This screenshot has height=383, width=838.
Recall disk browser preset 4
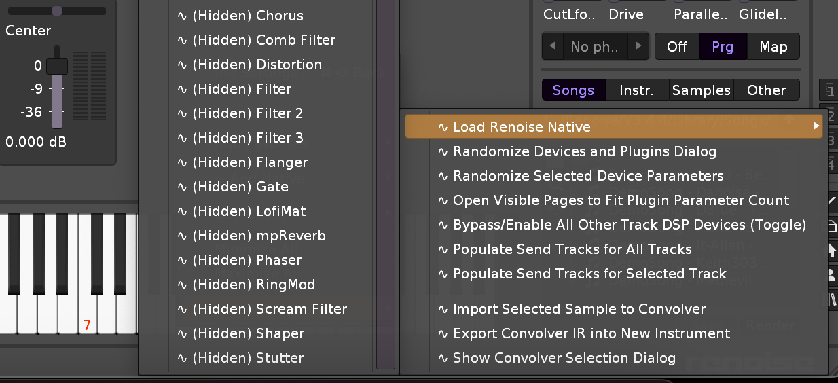831,165
